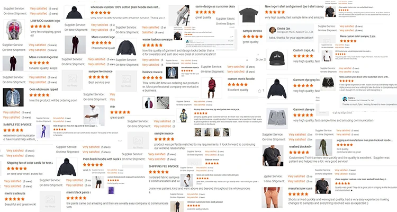The width and height of the screenshot is (397, 212).
Task: Open Emilie Qin's profile avatar
Action: click(273, 30)
